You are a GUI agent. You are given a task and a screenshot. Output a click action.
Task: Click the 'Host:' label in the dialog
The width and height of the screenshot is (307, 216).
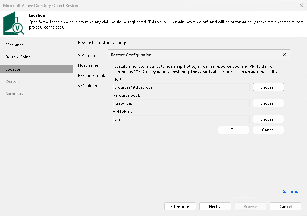[x=118, y=79]
